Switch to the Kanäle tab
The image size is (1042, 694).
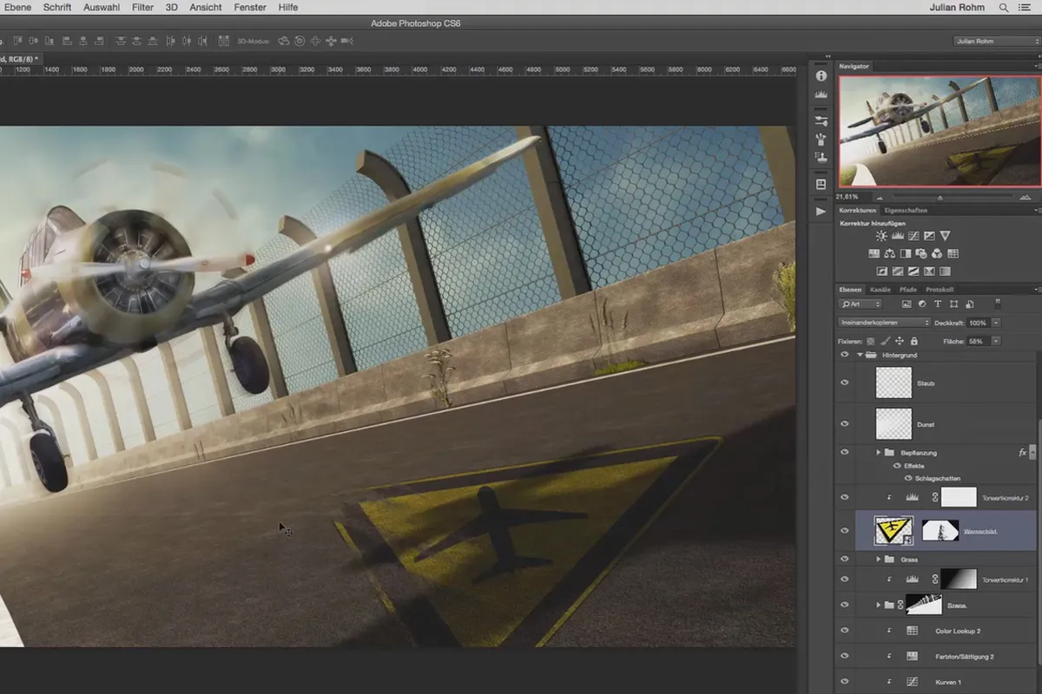coord(880,289)
